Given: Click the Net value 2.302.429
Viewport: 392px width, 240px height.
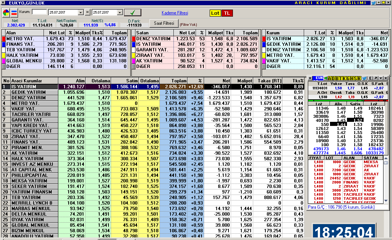Looking at the screenshot, I should click(x=16, y=25).
